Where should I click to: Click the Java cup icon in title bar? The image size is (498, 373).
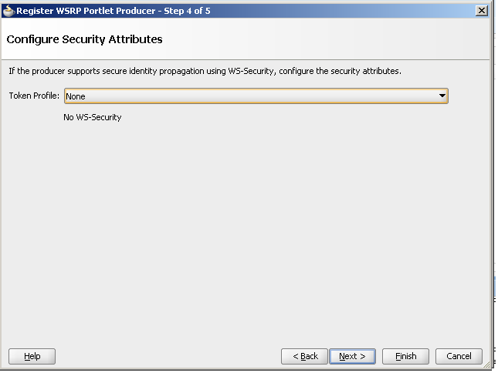tap(8, 11)
